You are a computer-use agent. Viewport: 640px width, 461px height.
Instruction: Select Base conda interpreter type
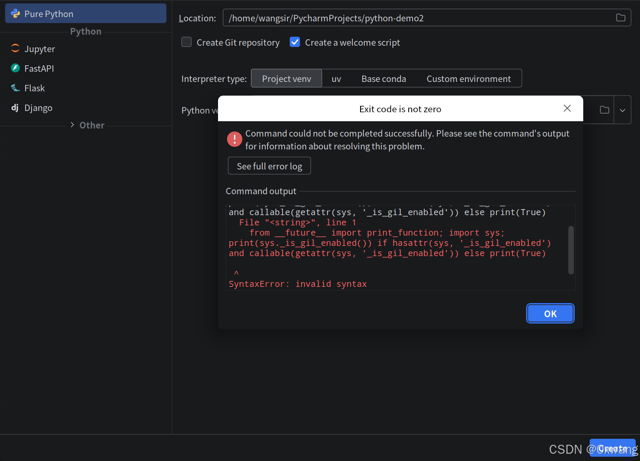pos(384,79)
